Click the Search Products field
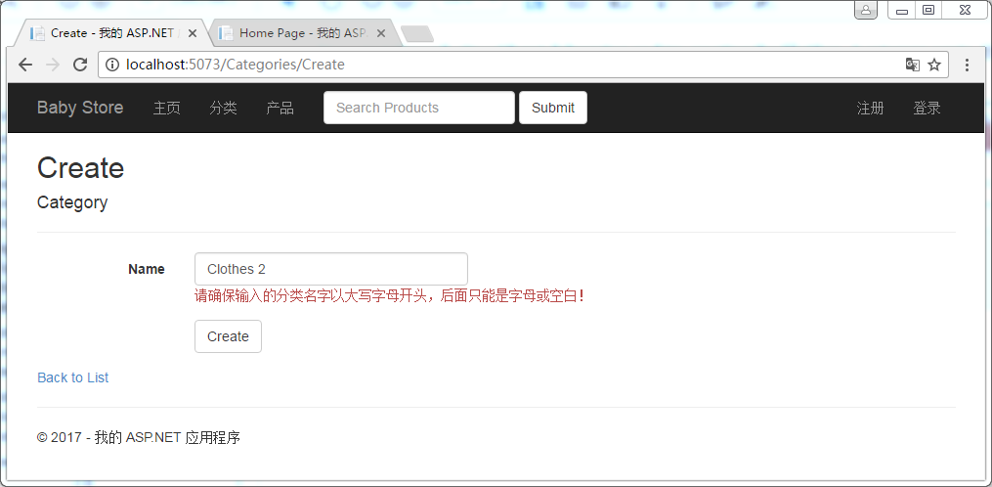 tap(419, 108)
